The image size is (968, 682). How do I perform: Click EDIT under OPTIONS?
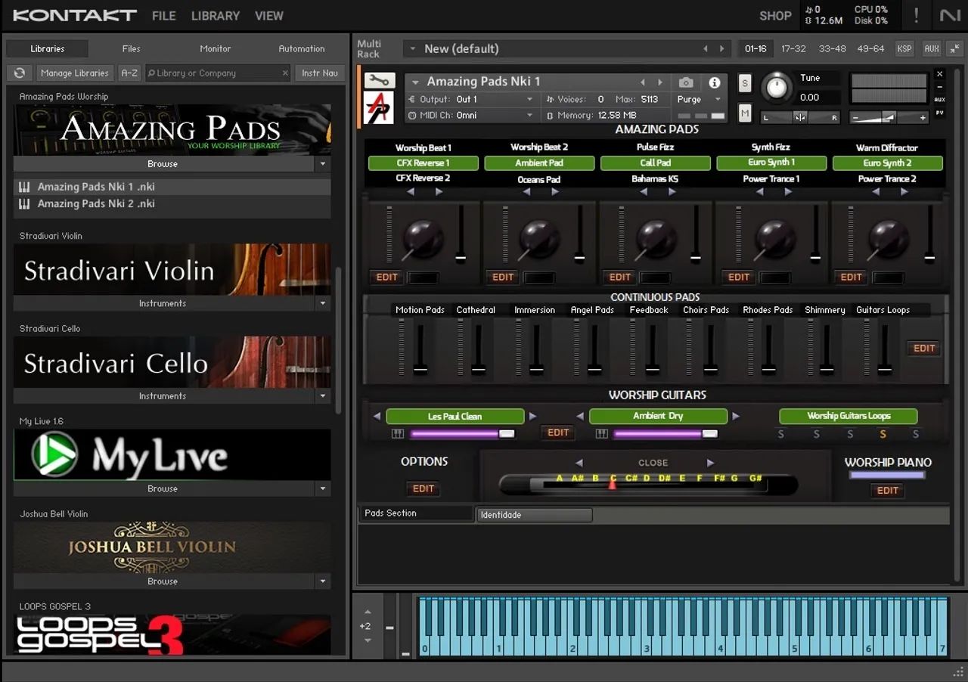[423, 489]
